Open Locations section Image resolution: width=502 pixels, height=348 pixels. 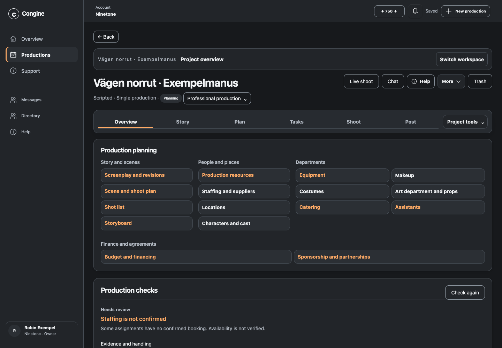[x=244, y=207]
